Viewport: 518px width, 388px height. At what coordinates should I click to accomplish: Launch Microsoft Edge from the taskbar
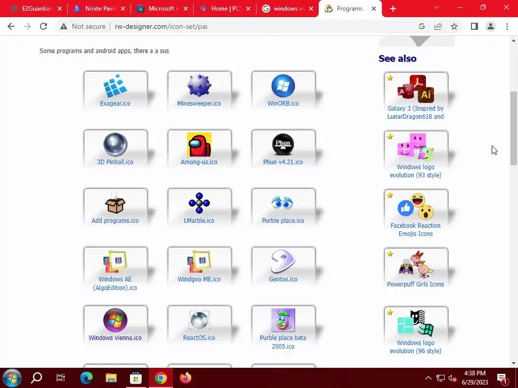point(86,378)
